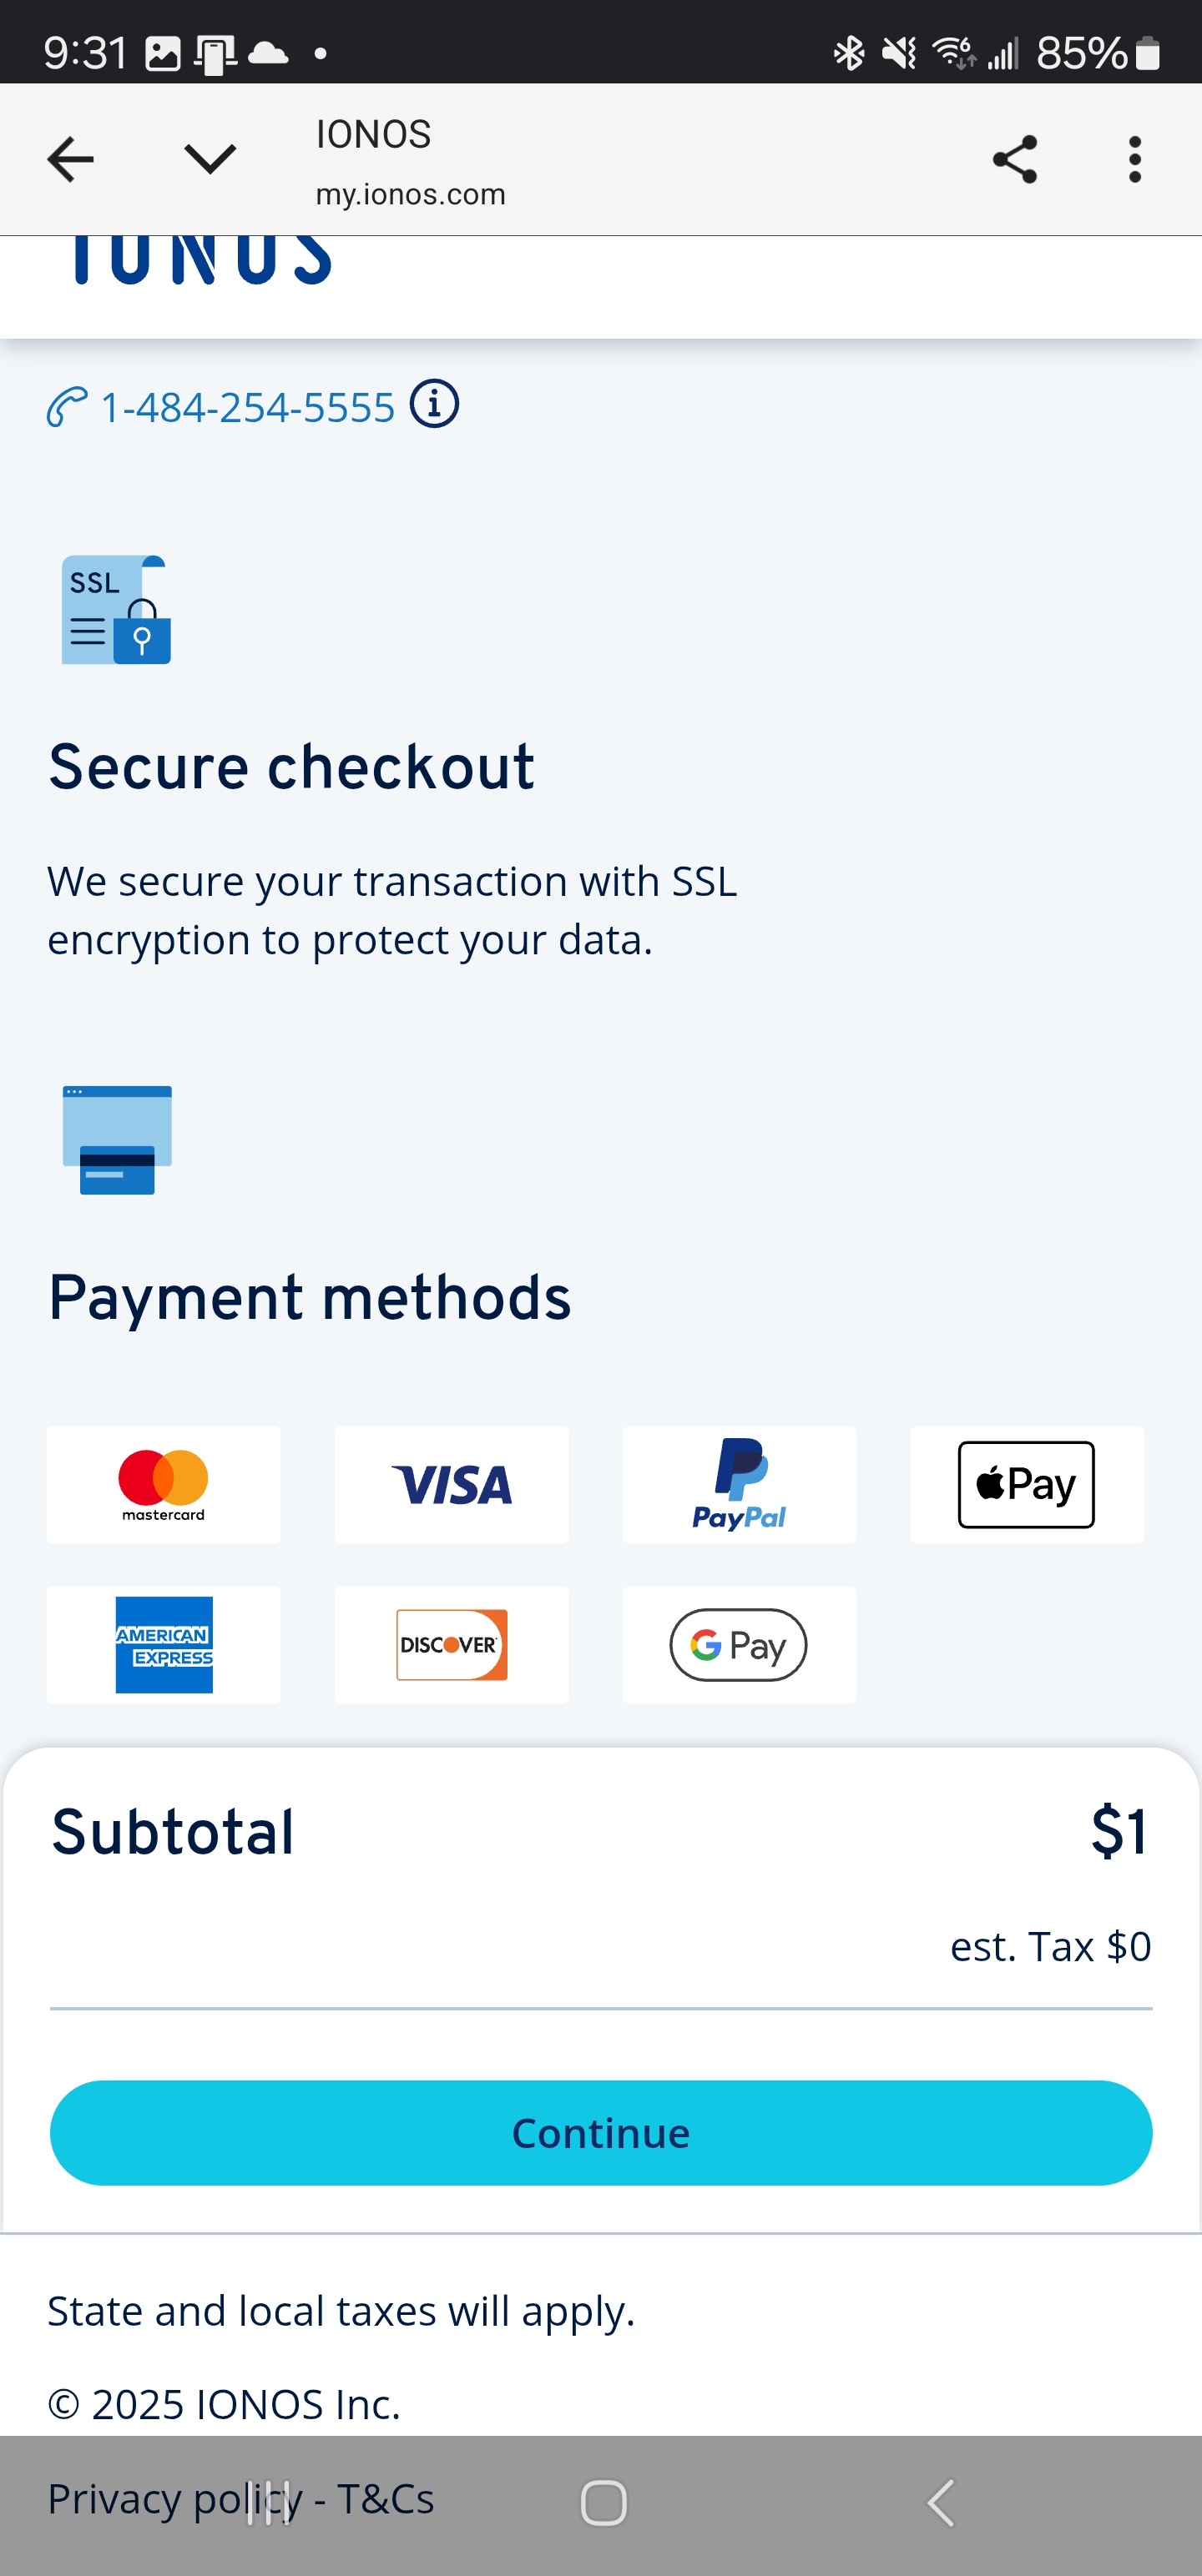Select the Mastercard payment logo
The image size is (1202, 2576).
[x=163, y=1485]
